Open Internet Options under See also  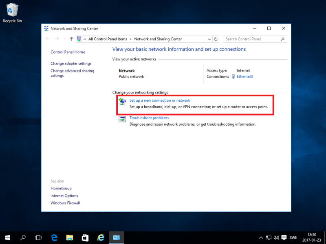coord(64,196)
